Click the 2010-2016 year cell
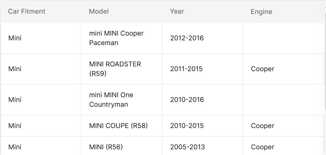The width and height of the screenshot is (326, 155). coord(202,100)
